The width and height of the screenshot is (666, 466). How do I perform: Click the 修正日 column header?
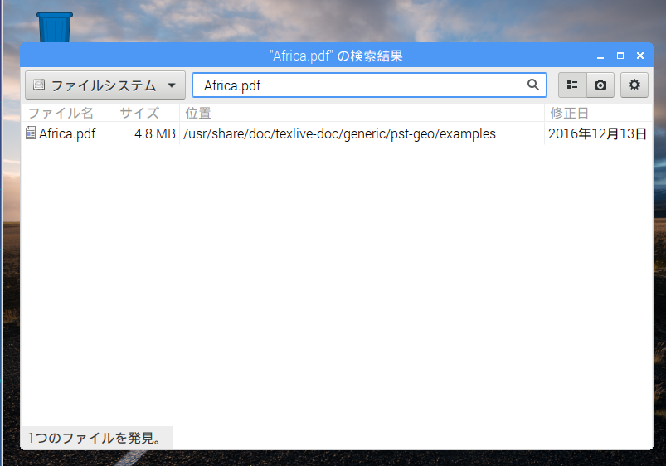569,114
